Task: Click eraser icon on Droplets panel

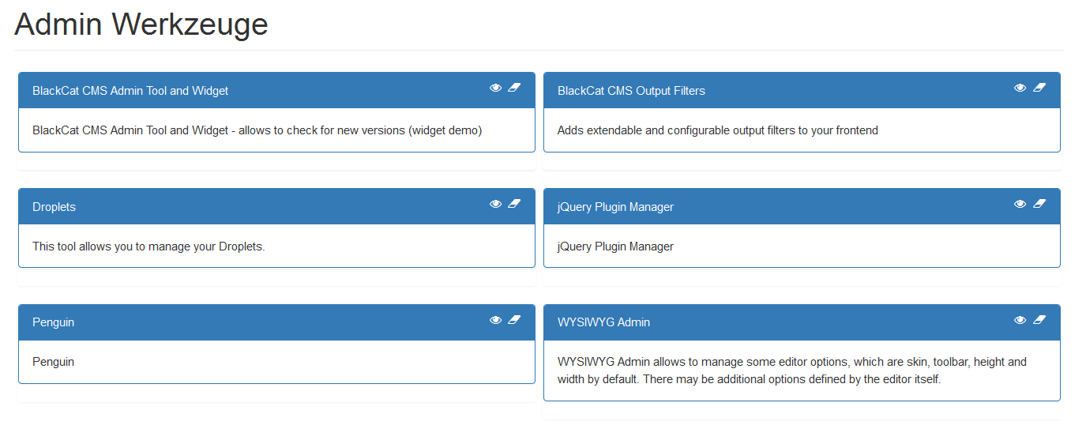Action: coord(514,204)
